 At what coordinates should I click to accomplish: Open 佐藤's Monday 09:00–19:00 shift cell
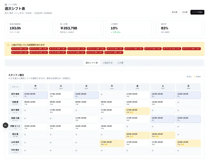(x=35, y=103)
